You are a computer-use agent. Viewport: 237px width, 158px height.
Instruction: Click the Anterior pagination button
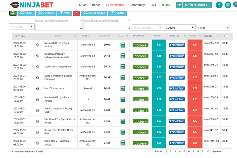pos(158,151)
